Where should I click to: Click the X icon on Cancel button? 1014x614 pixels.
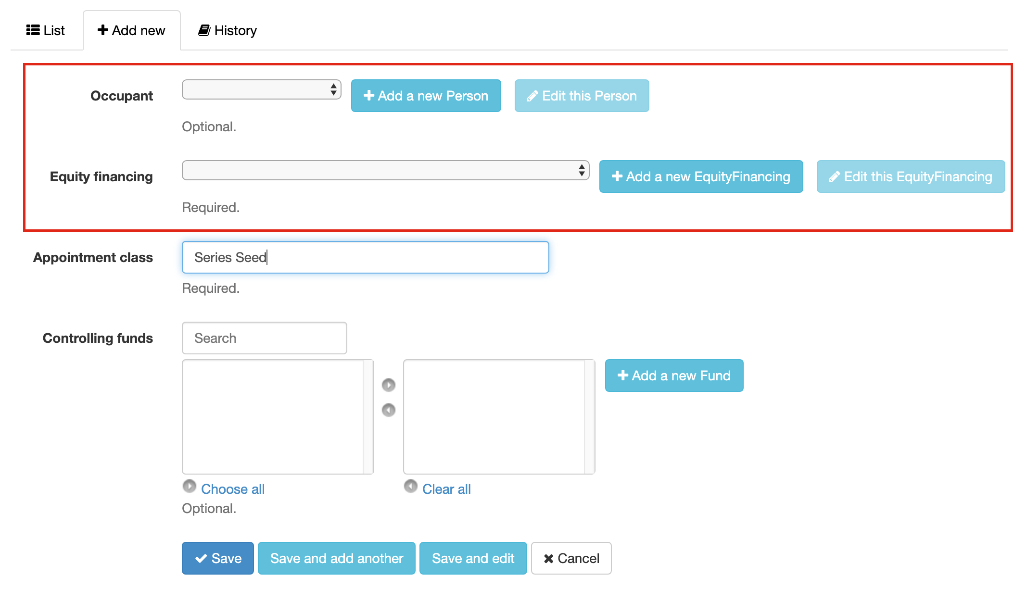(x=548, y=559)
